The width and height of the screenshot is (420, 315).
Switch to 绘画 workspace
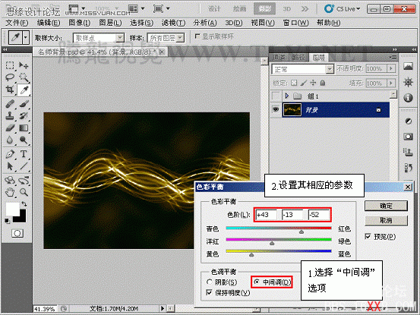coord(239,9)
